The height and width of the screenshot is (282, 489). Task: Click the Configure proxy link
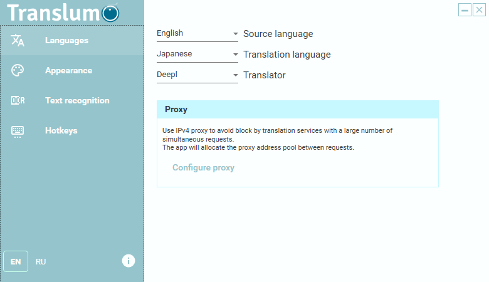tap(203, 168)
